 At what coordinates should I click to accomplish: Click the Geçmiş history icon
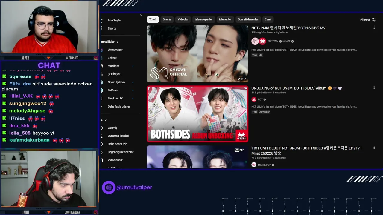[102, 128]
